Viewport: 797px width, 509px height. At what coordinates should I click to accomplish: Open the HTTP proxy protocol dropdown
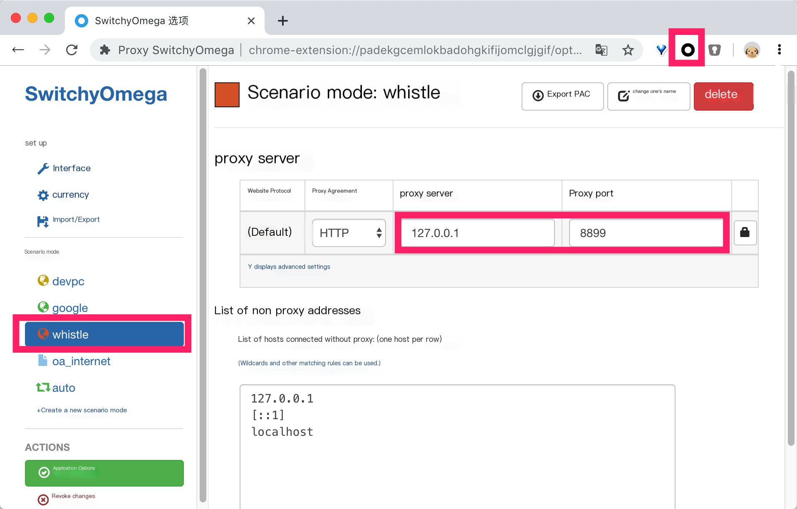(349, 233)
